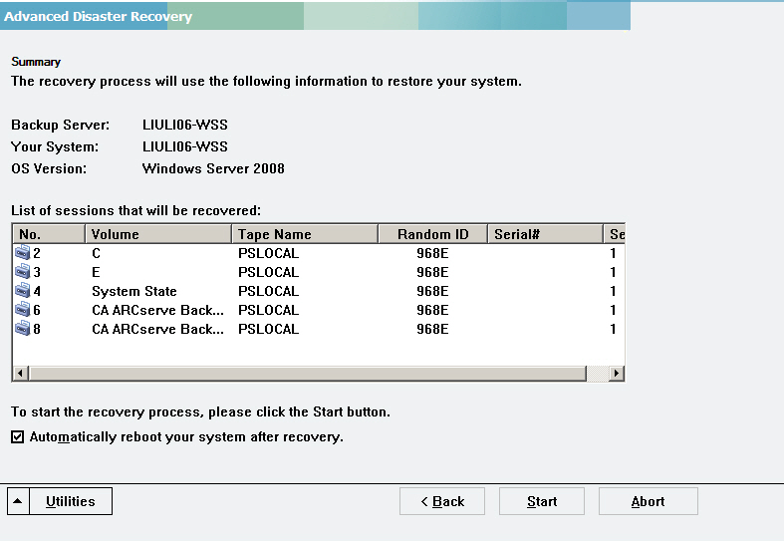
Task: Toggle automatically reboot after recovery checkbox
Action: point(18,437)
